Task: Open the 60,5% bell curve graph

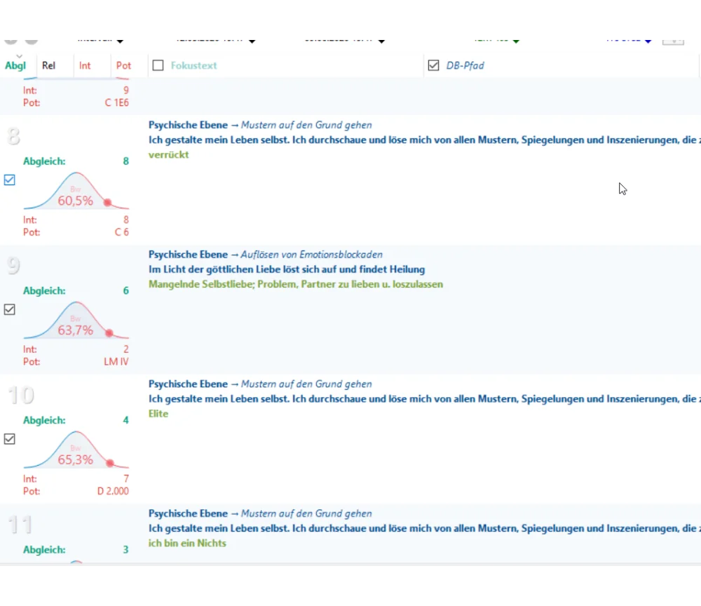Action: pyautogui.click(x=75, y=191)
